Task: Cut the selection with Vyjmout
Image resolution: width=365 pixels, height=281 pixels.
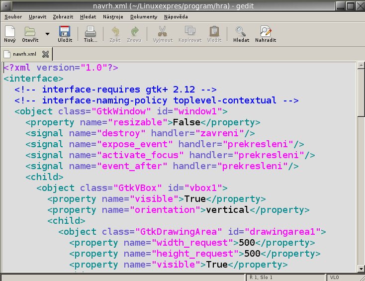Action: (163, 34)
